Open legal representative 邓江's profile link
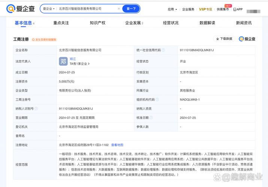Viewport: 268px width, 187px height. (73, 59)
